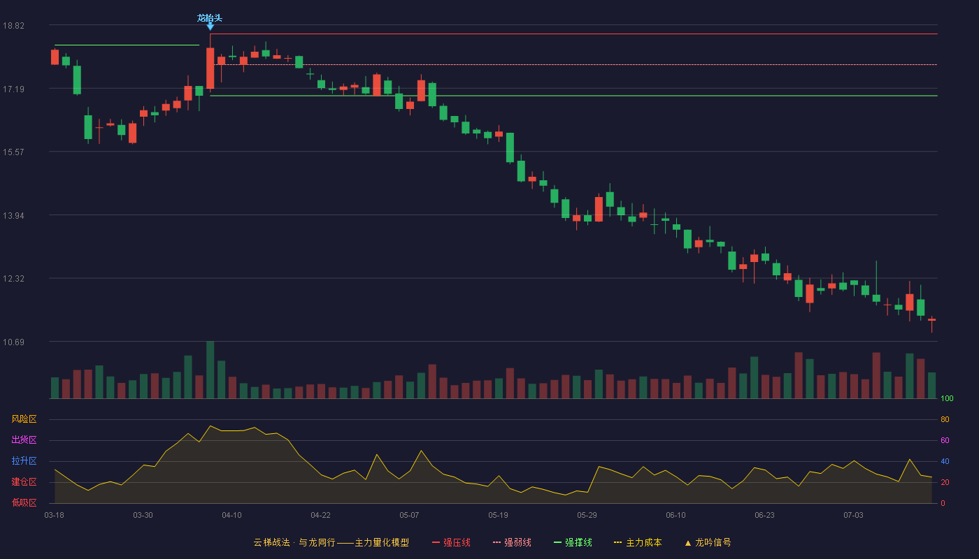Click the 龙抬头 label text above the chart

[210, 18]
